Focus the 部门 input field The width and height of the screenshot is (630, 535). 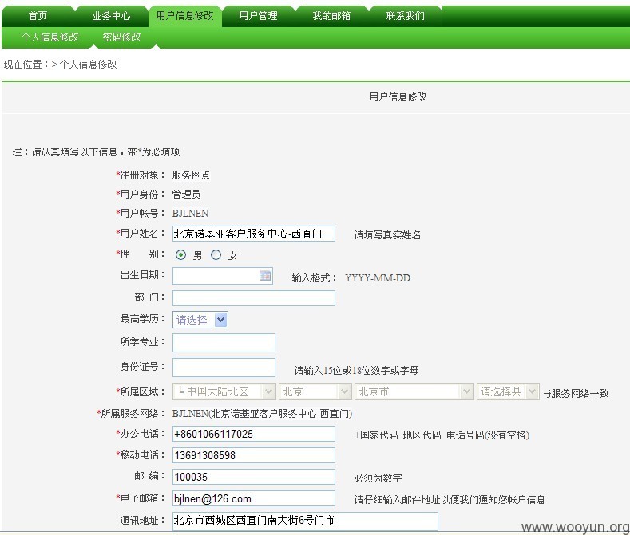click(254, 298)
